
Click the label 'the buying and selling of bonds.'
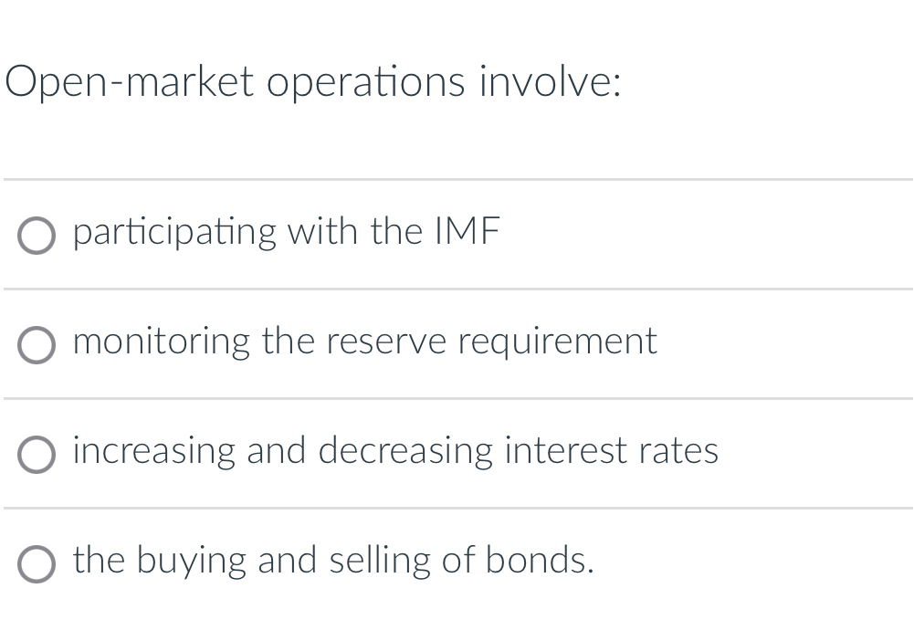point(333,561)
